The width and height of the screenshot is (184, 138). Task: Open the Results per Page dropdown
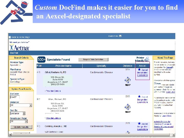tap(26, 121)
